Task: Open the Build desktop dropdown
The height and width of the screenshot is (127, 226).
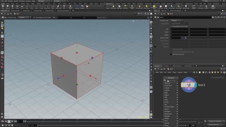Action: click(45, 1)
